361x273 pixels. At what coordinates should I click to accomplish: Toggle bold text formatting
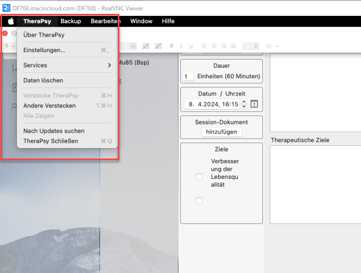tap(171, 46)
